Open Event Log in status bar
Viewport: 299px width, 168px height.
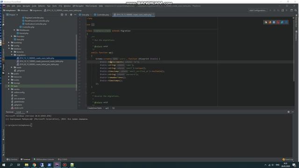pos(288,160)
